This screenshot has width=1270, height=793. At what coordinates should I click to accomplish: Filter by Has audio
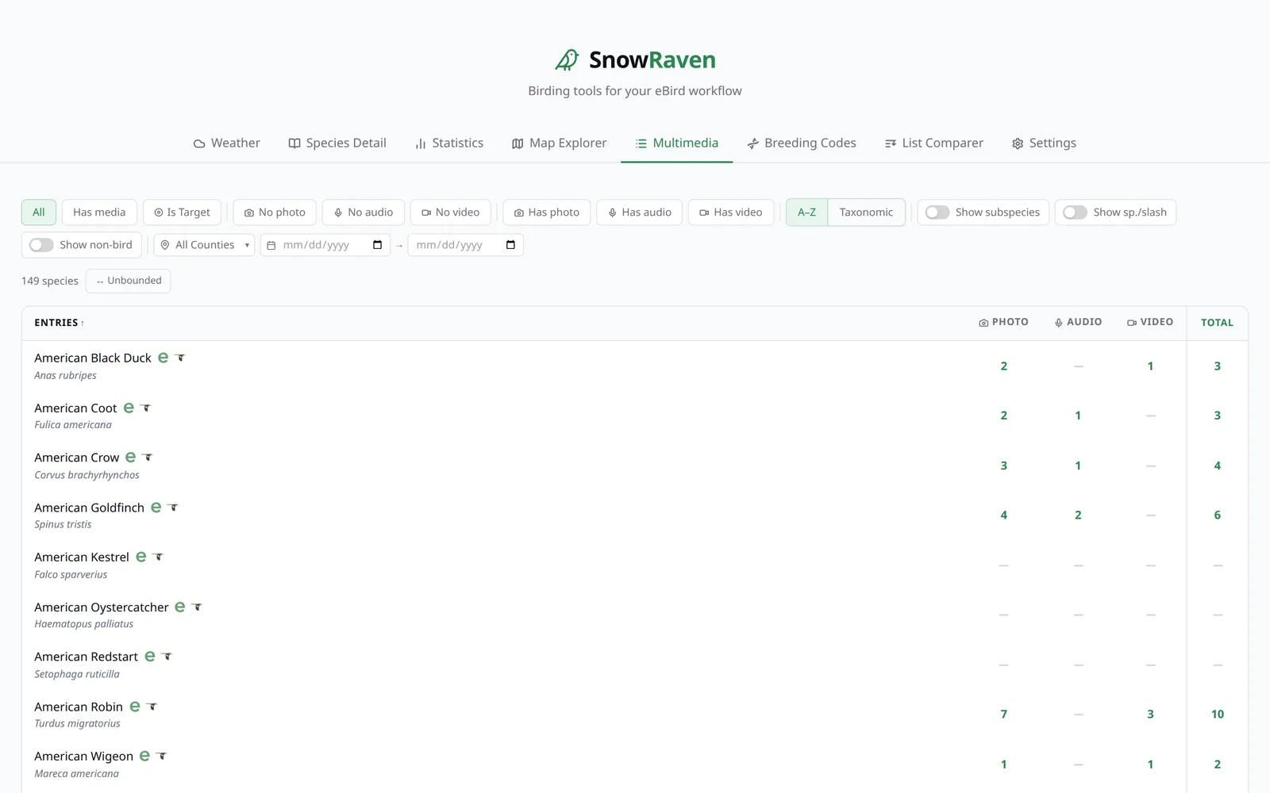pos(640,213)
